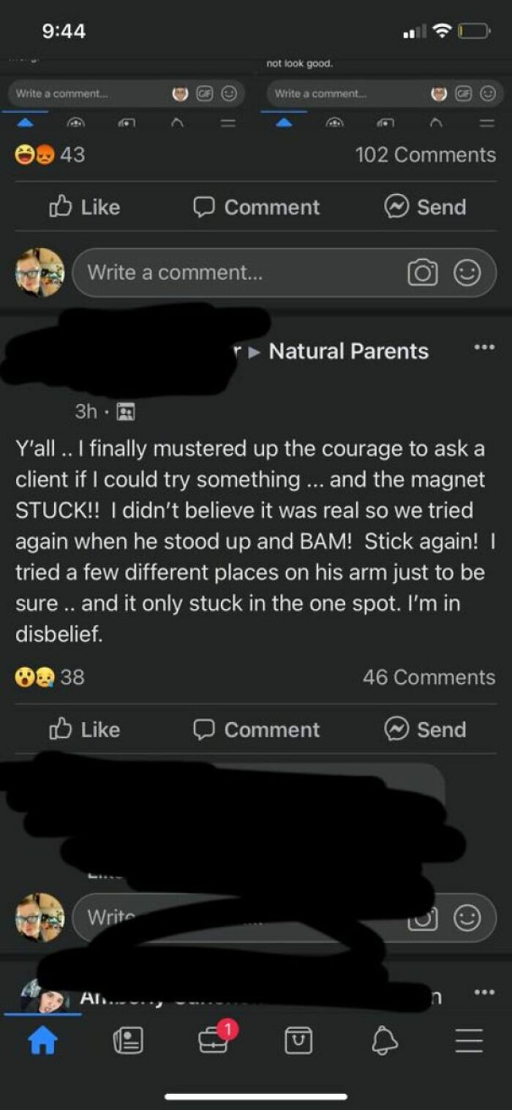The width and height of the screenshot is (512, 1110).
Task: Like the top post
Action: click(x=86, y=207)
